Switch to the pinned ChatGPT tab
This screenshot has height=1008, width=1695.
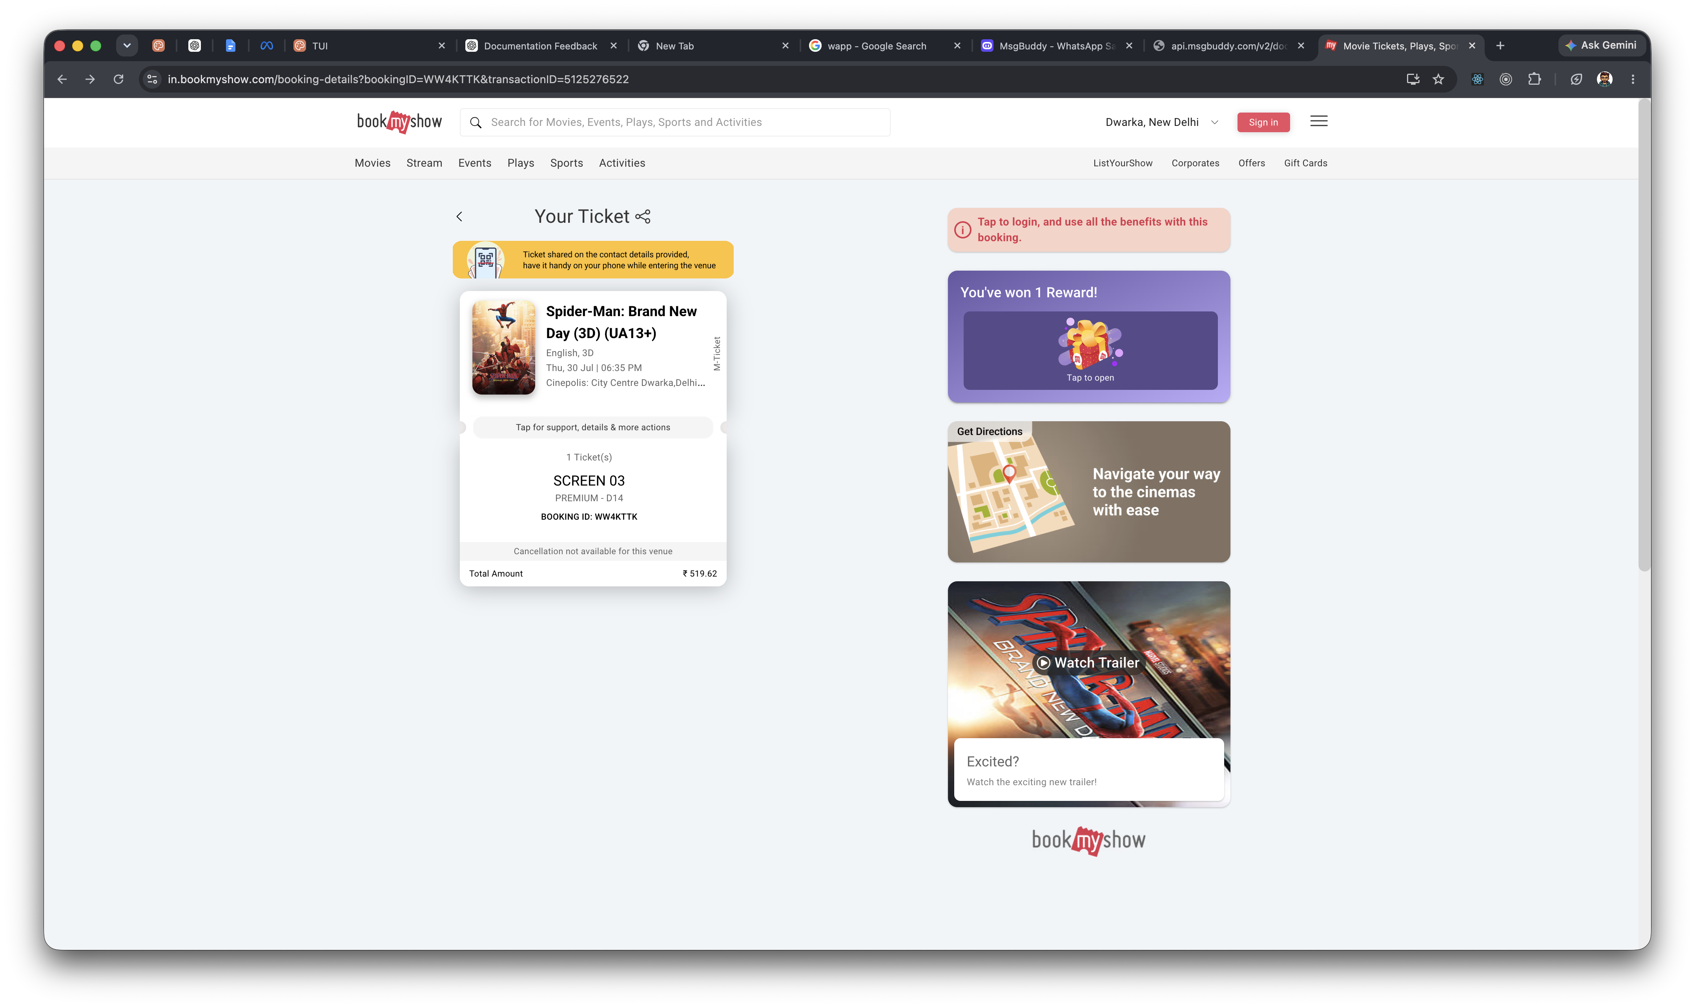click(194, 45)
